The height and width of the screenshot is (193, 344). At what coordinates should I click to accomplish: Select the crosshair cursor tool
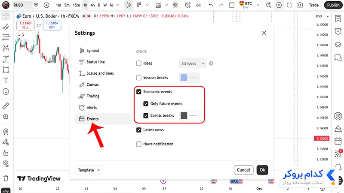coord(6,16)
